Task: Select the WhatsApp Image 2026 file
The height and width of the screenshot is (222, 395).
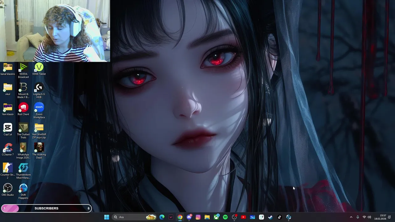Action: (23, 151)
